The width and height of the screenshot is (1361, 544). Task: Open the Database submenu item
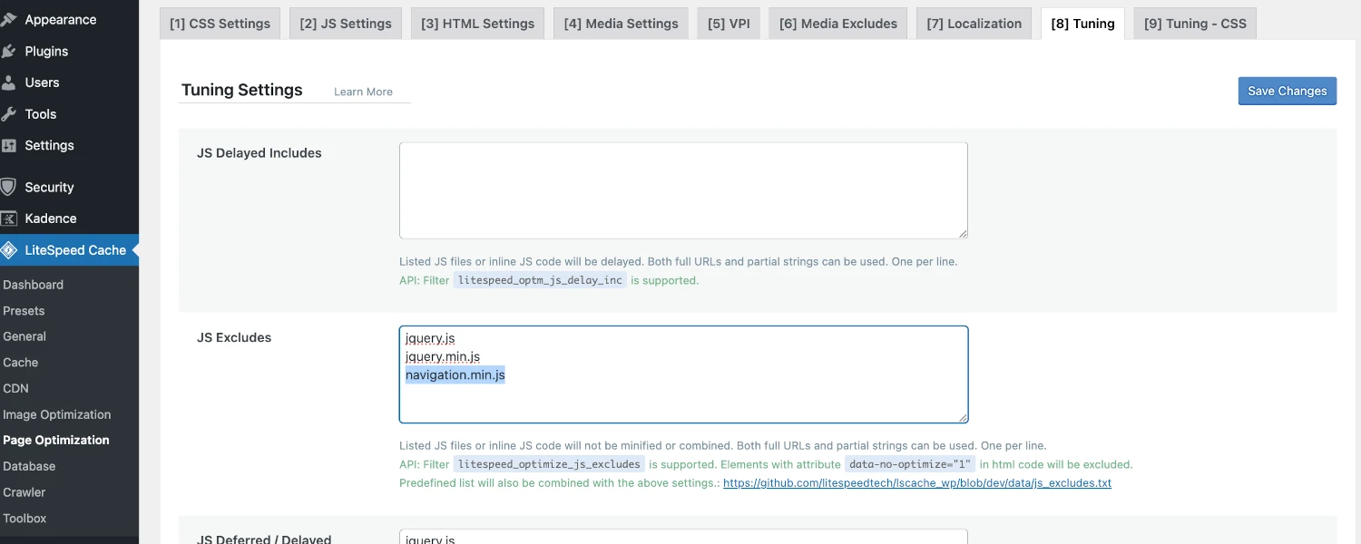29,466
